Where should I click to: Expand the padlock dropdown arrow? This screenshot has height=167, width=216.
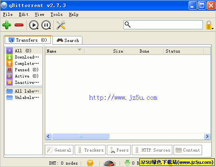pos(213,28)
